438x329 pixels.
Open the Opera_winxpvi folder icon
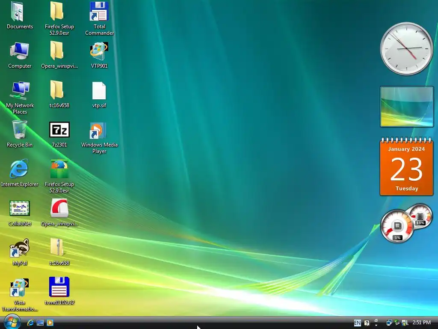coord(57,51)
